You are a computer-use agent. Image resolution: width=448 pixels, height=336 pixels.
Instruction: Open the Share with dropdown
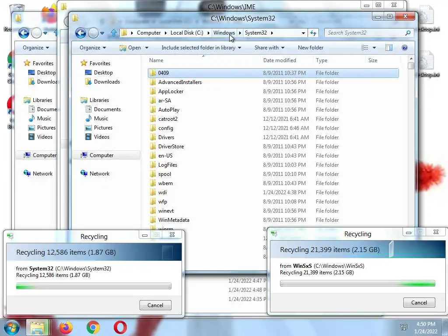(x=269, y=48)
